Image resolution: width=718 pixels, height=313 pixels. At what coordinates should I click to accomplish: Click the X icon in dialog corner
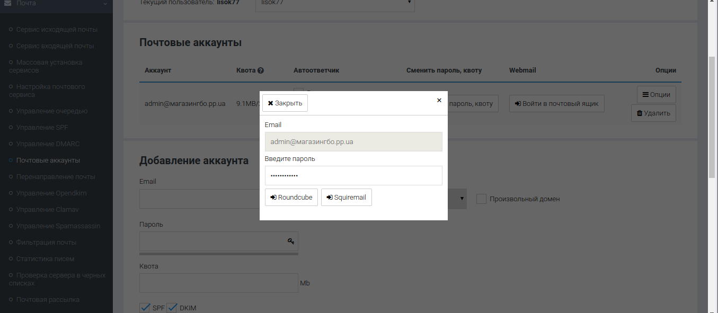tap(439, 100)
